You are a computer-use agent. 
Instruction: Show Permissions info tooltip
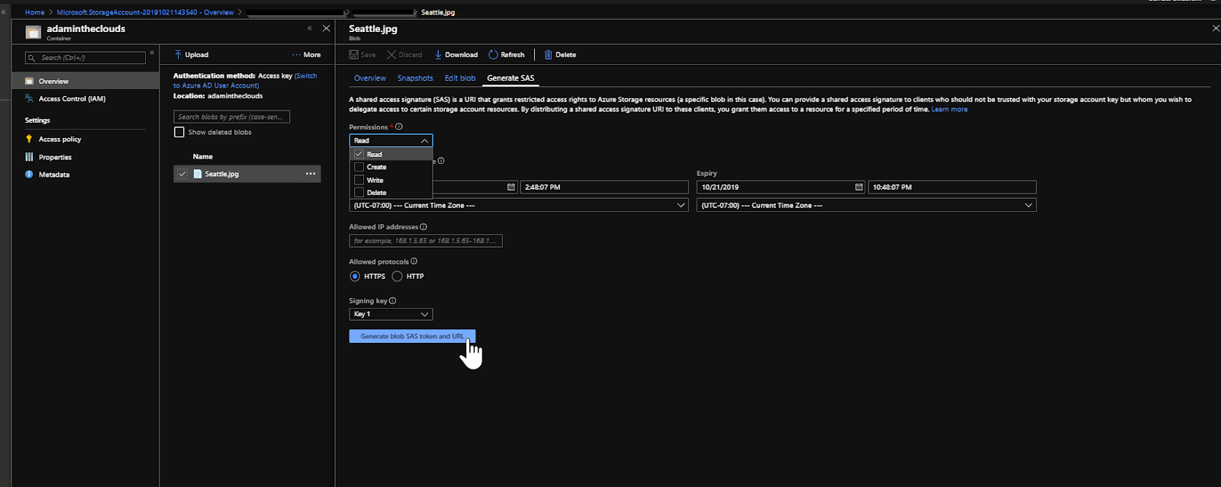[399, 127]
